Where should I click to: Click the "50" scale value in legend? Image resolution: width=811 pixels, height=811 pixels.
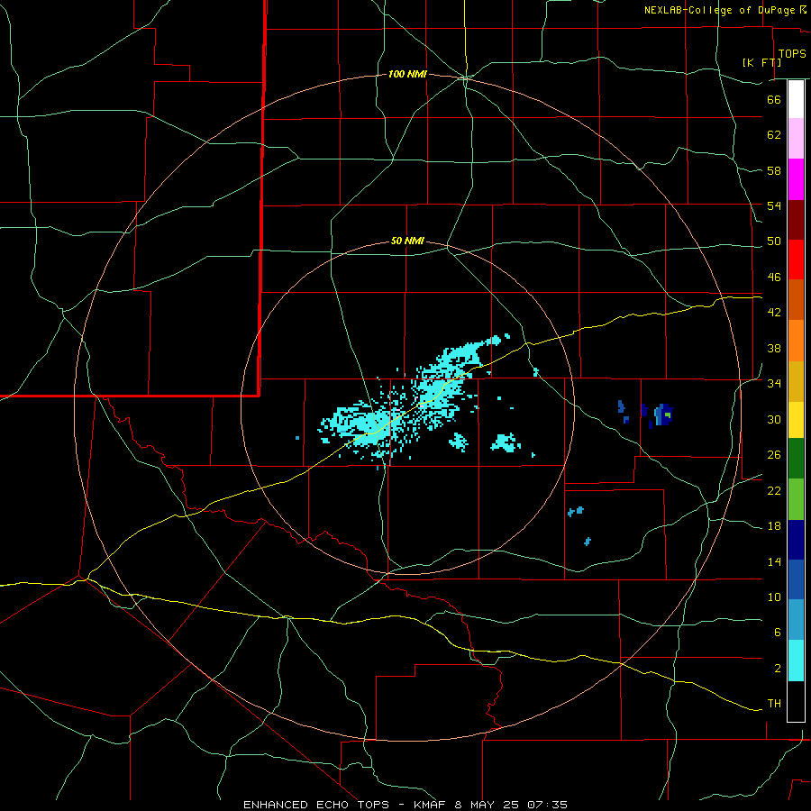click(x=774, y=241)
